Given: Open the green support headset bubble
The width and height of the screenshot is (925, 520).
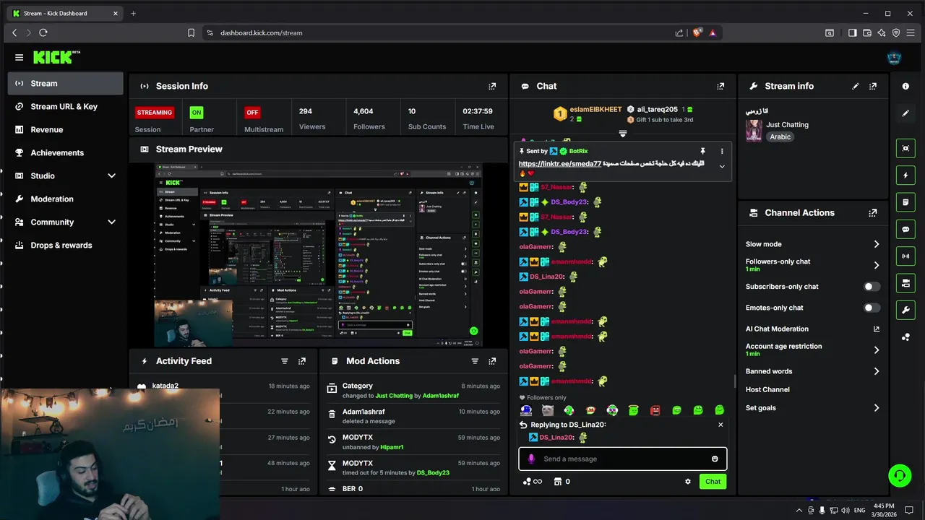Looking at the screenshot, I should click(900, 476).
